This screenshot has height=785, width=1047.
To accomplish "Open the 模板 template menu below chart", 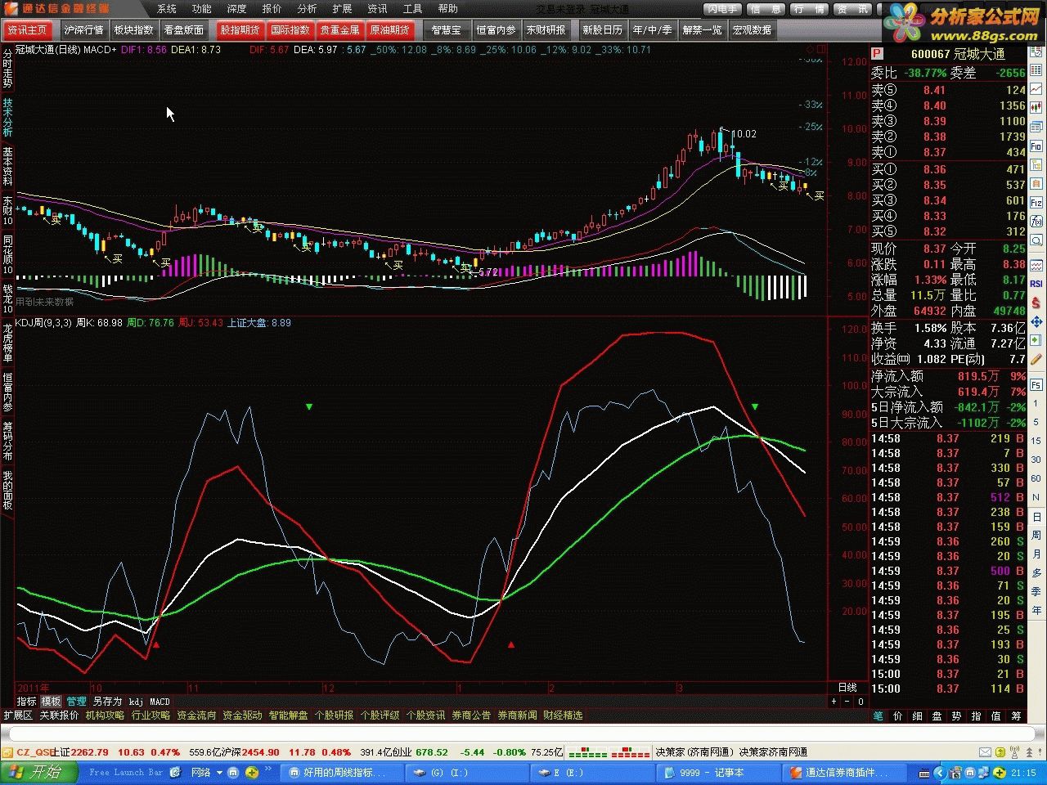I will 52,702.
